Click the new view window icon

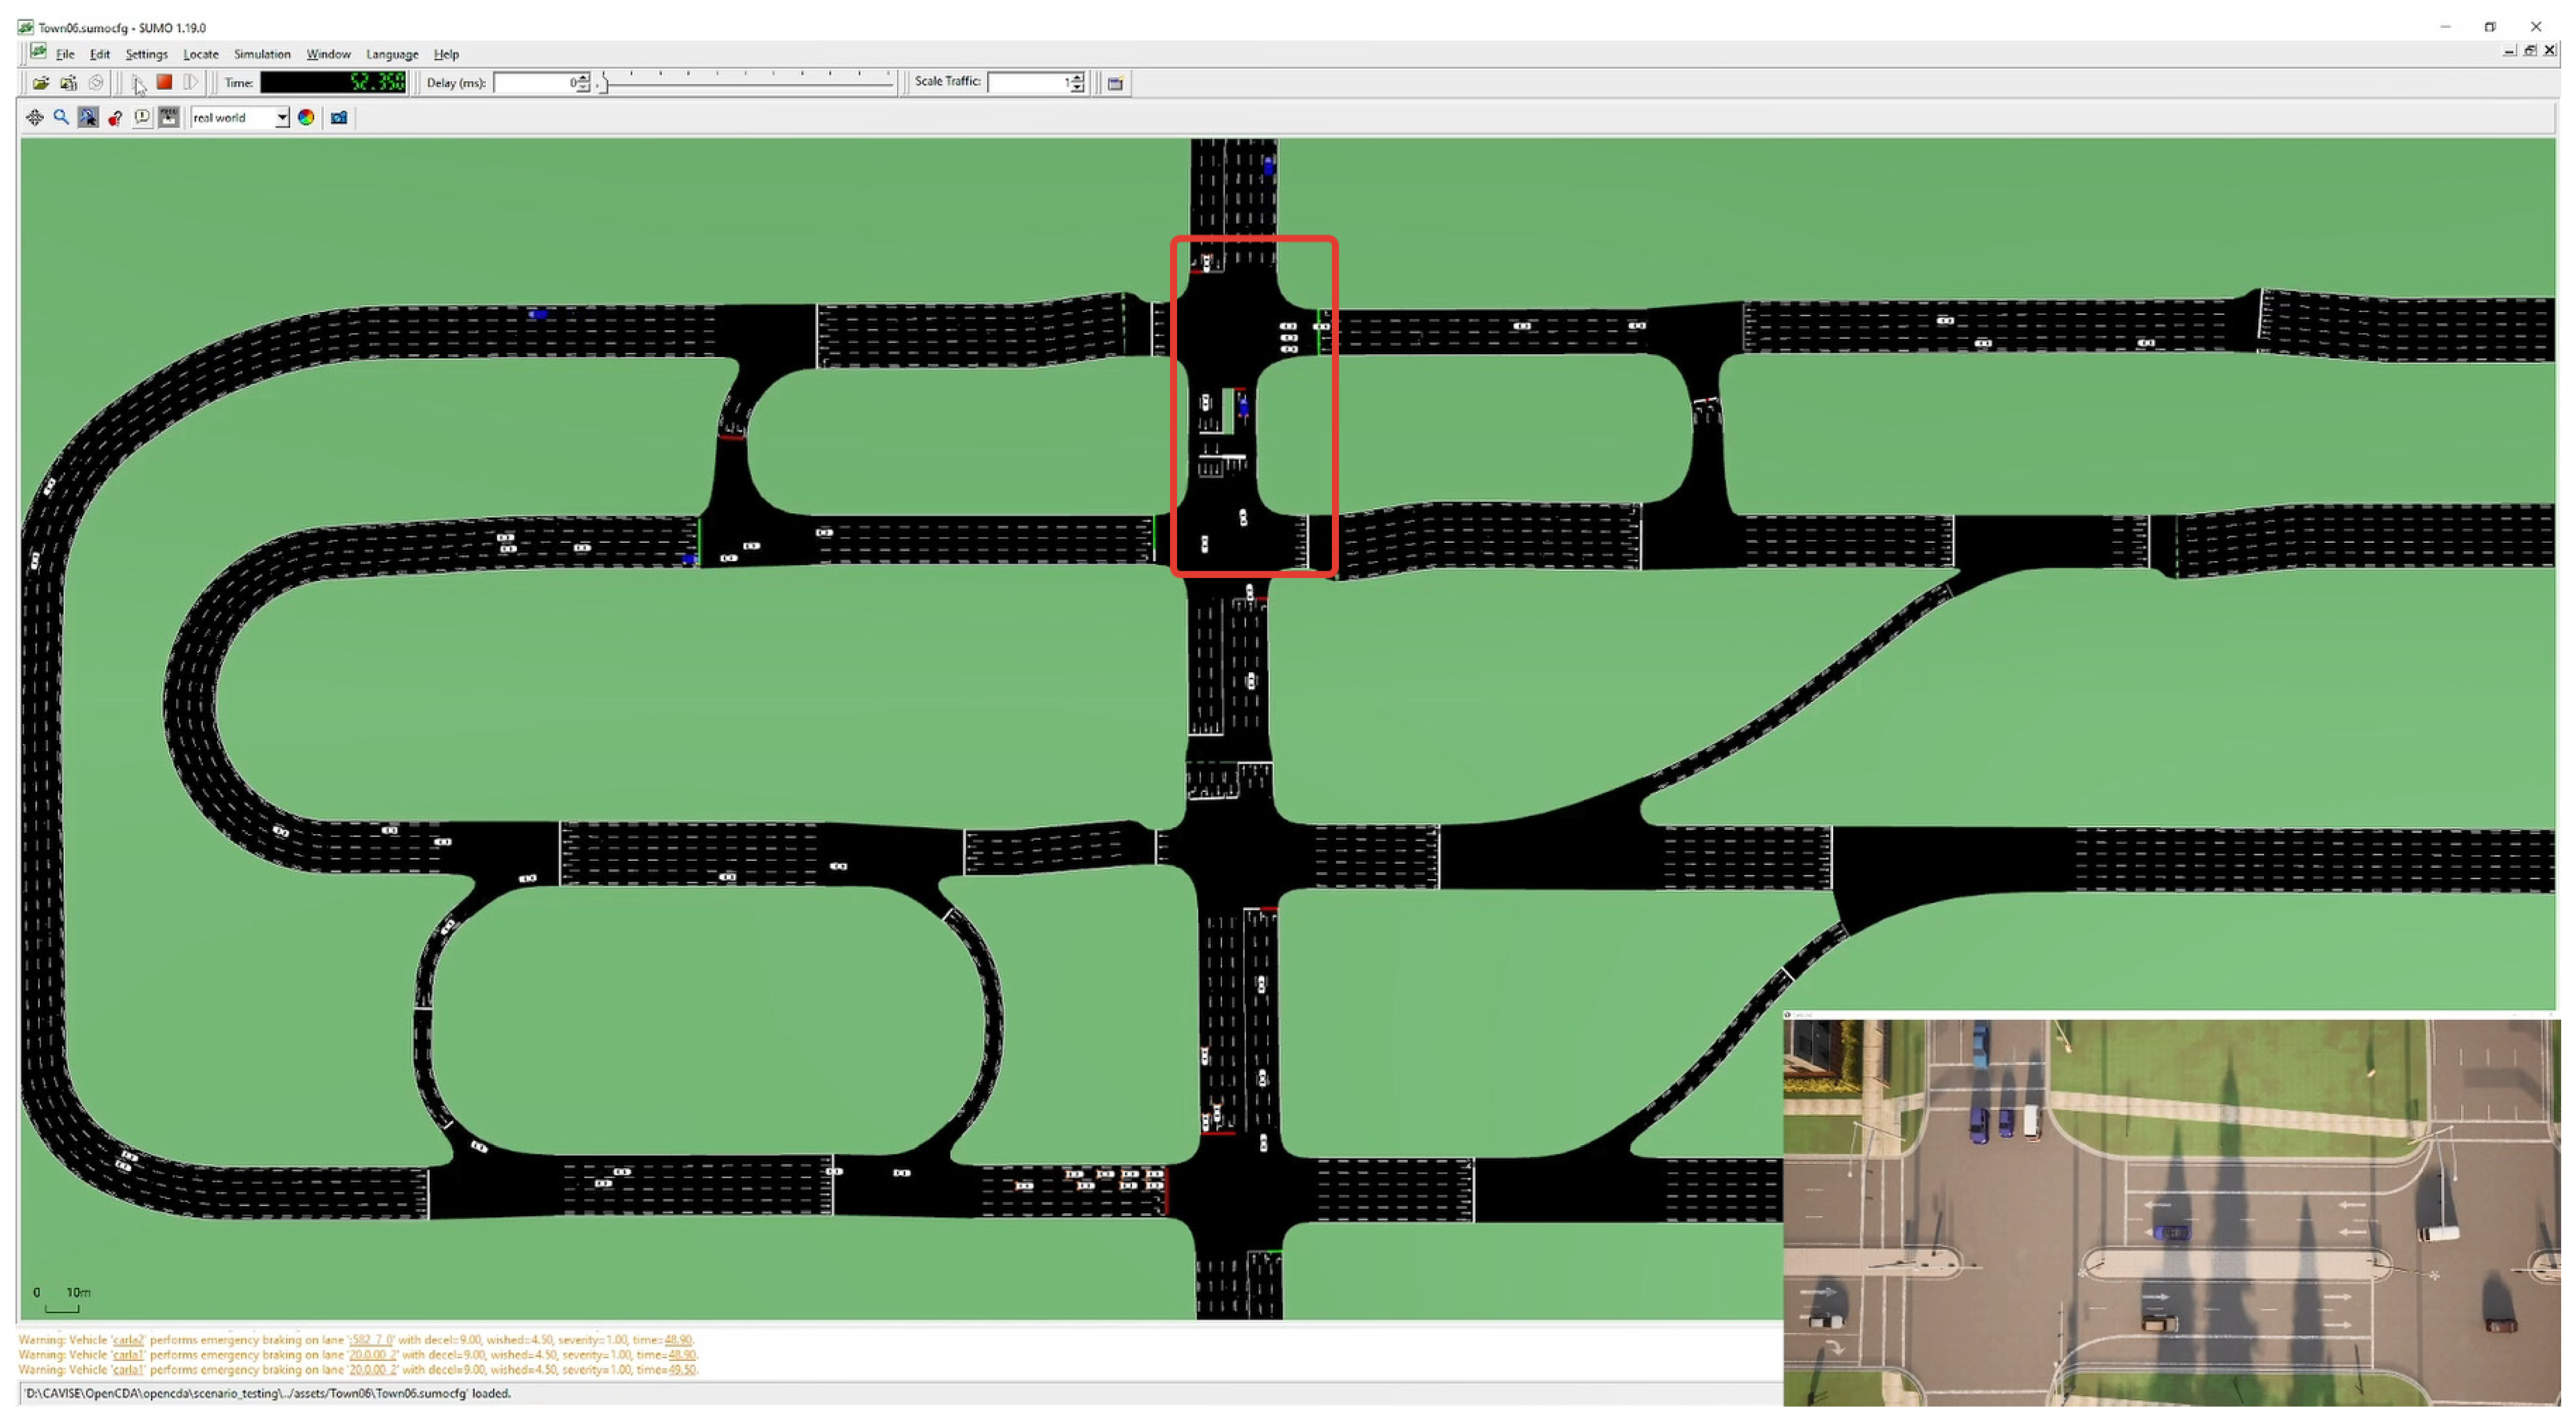1115,83
